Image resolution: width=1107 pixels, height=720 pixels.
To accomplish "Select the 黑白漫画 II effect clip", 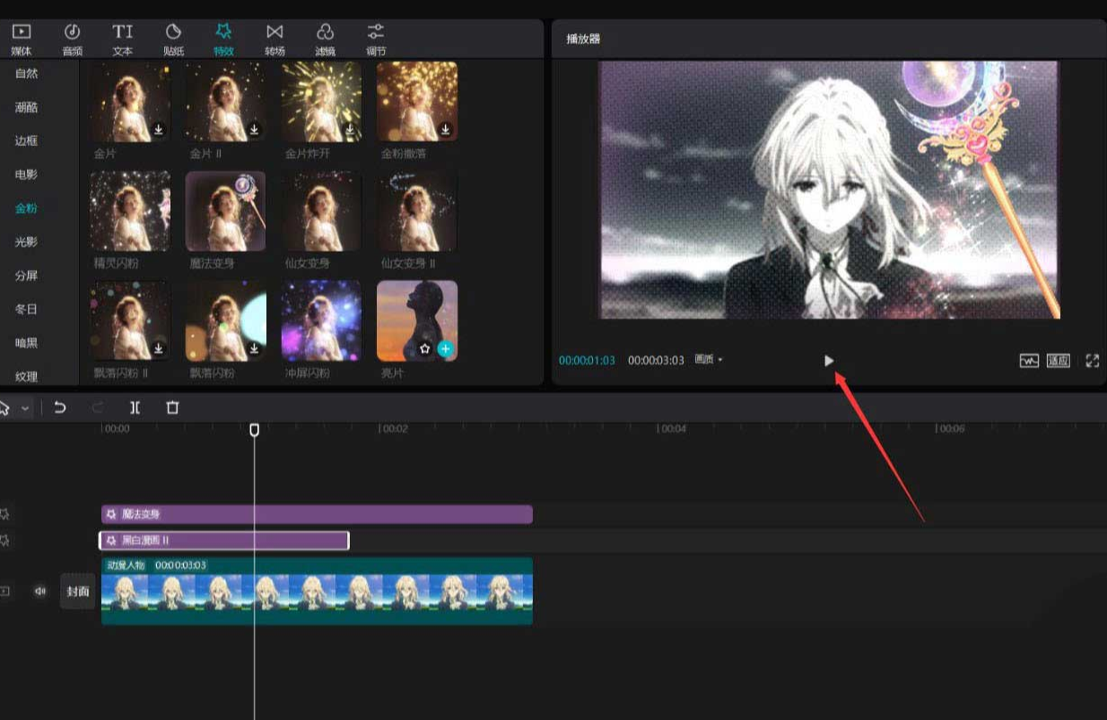I will (223, 541).
